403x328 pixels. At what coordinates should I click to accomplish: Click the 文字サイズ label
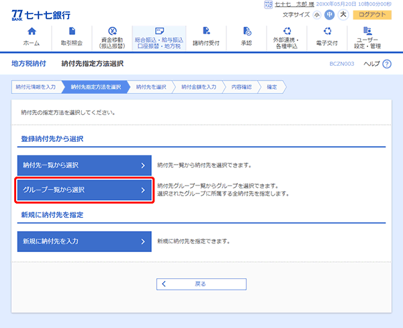296,15
